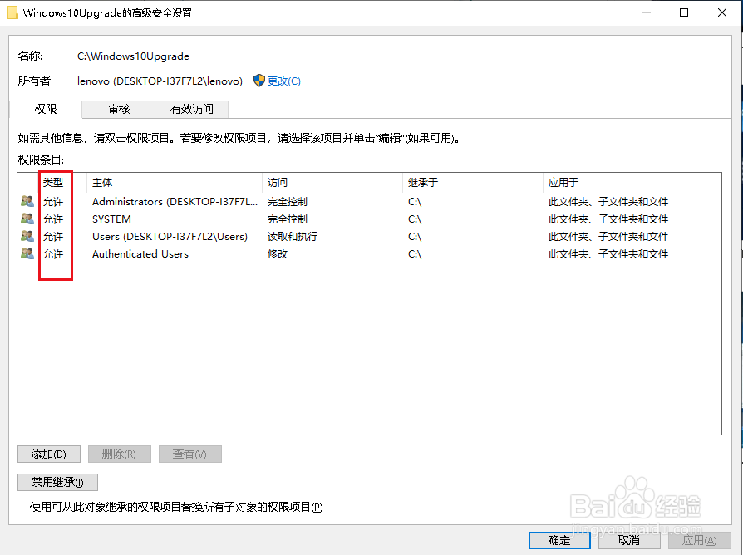Image resolution: width=743 pixels, height=555 pixels.
Task: Click the 类型 column header
Action: pos(55,182)
